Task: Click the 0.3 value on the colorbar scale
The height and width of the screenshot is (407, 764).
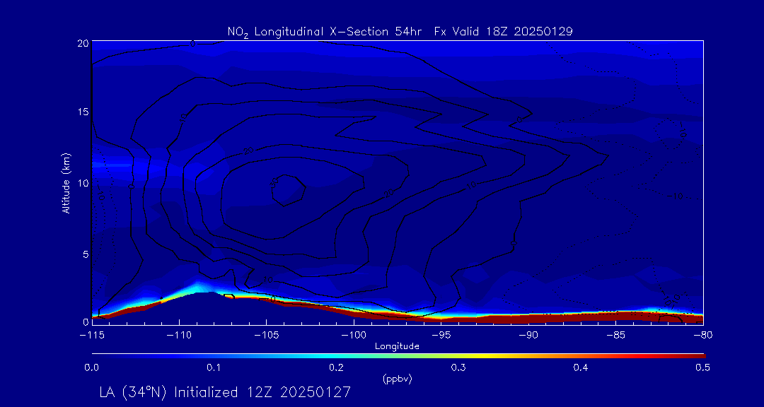Action: [458, 367]
